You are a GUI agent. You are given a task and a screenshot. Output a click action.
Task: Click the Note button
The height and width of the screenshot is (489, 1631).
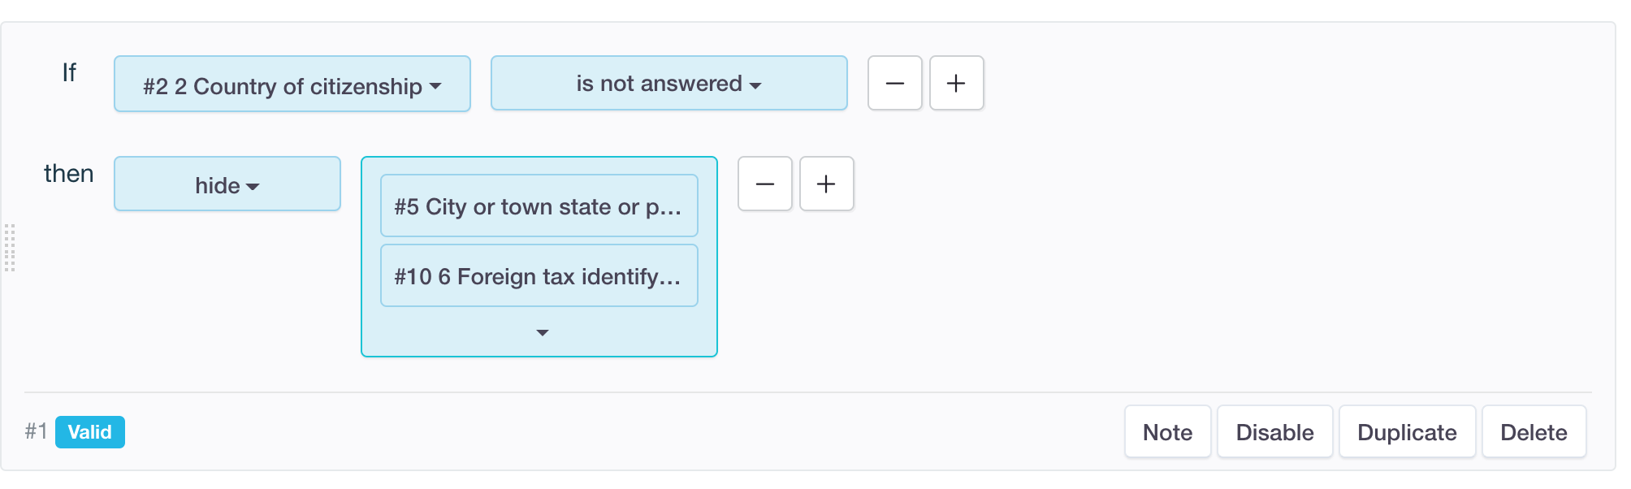(x=1167, y=431)
